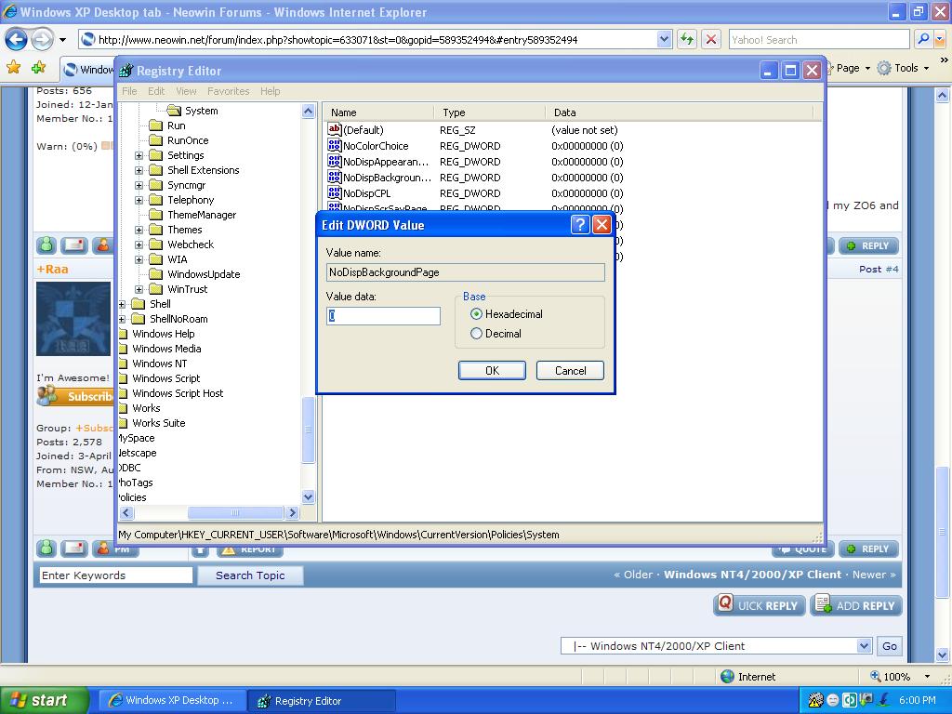Open the Tools menu in Internet Explorer

[904, 68]
